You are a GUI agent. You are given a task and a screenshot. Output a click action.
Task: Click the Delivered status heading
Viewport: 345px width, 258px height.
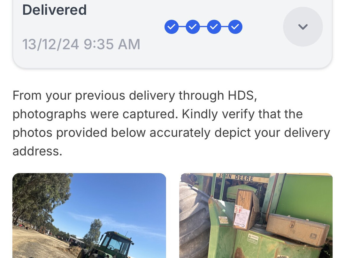click(x=55, y=10)
